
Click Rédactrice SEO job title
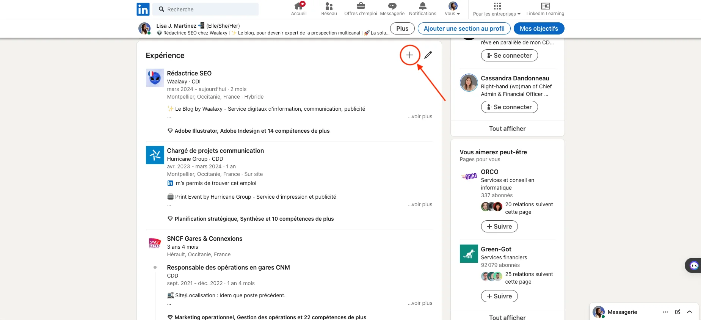[189, 73]
